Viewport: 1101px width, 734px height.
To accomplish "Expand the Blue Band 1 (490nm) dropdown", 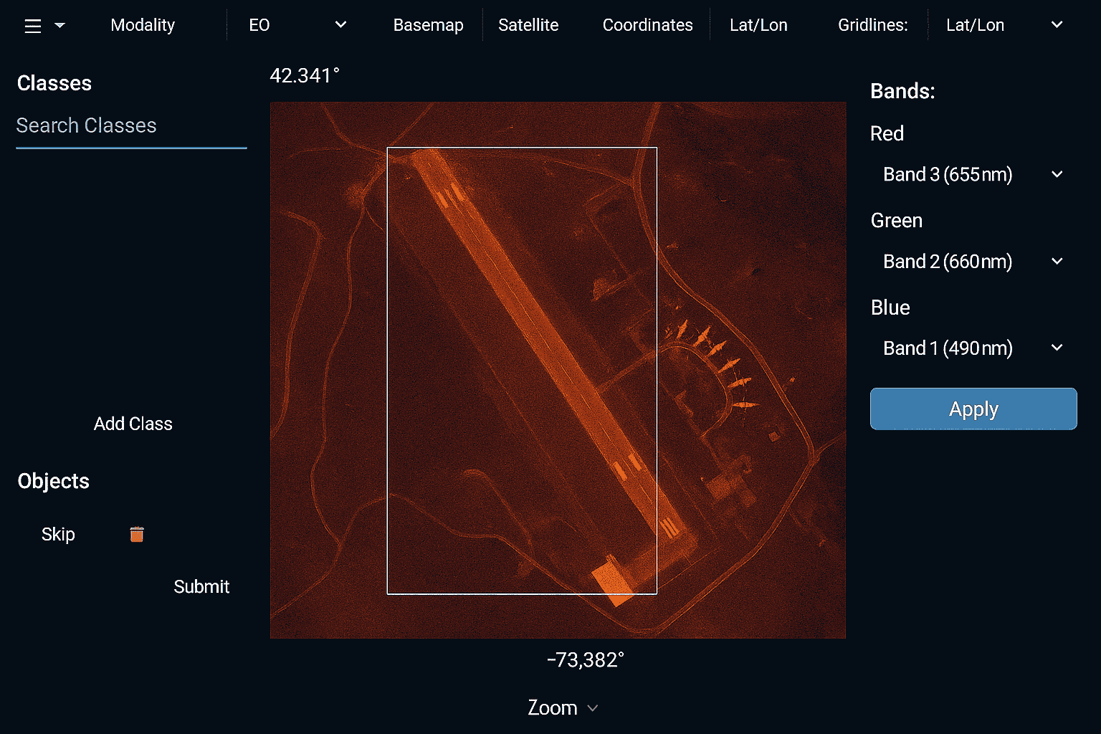I will tap(973, 348).
